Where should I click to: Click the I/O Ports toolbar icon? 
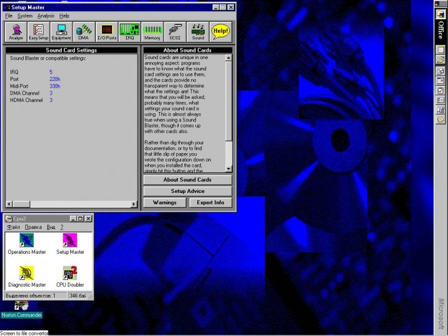[106, 32]
